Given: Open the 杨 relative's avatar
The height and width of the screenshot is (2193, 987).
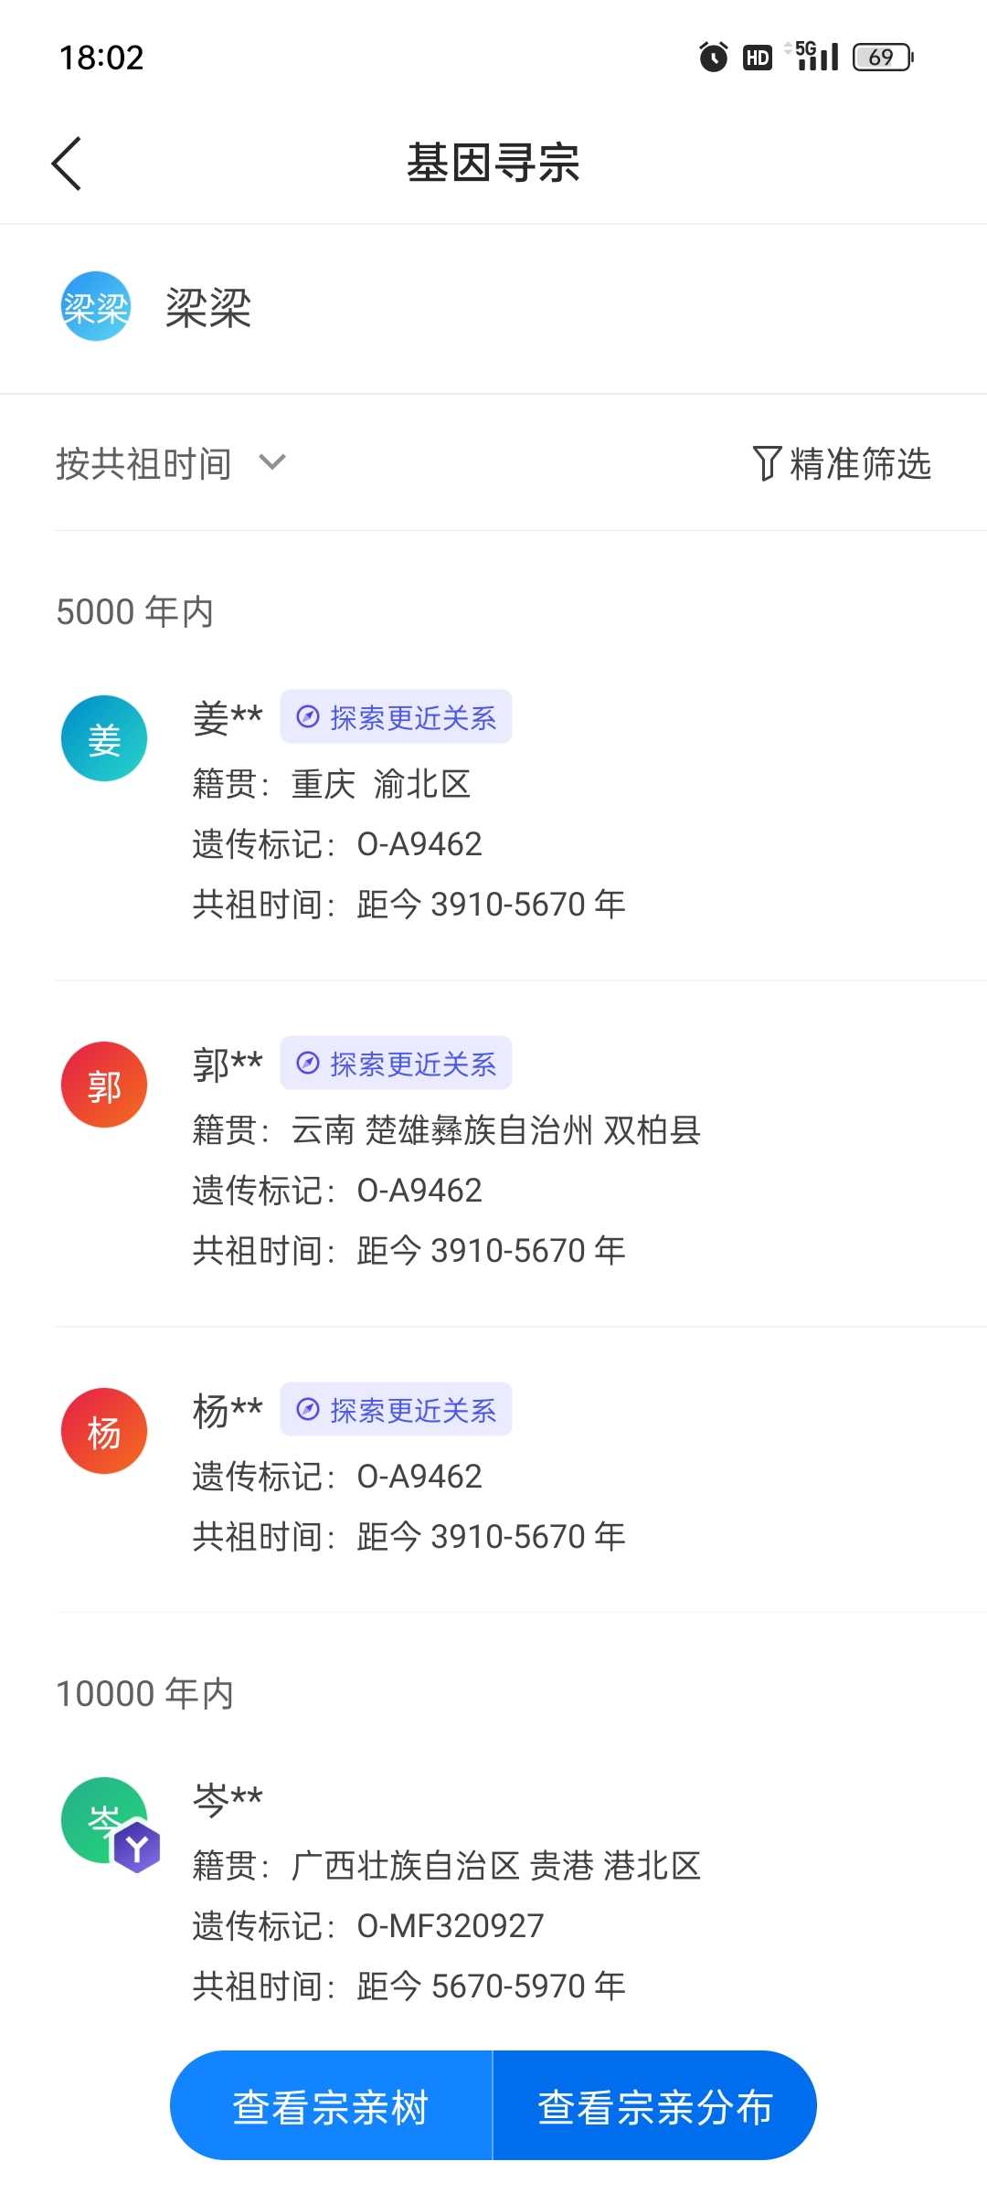Looking at the screenshot, I should coord(104,1432).
